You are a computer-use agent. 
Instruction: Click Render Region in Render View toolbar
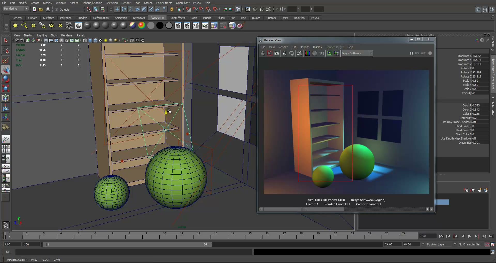pyautogui.click(x=270, y=53)
